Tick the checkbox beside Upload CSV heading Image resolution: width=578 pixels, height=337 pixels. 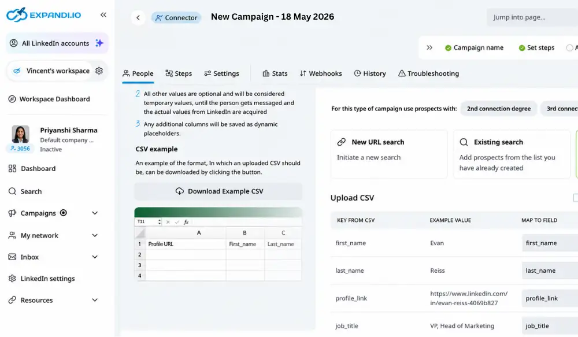point(576,198)
